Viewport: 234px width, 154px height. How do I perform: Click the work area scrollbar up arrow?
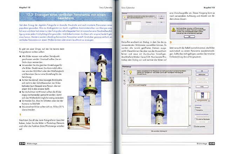[x=190, y=87]
